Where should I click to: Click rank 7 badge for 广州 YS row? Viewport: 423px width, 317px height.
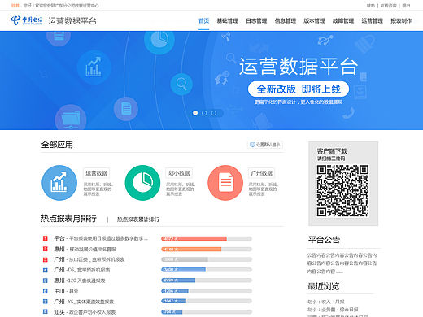coord(46,302)
